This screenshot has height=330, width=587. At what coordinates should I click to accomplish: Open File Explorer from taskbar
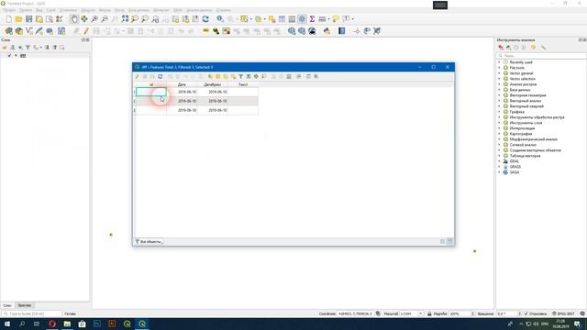click(67, 324)
